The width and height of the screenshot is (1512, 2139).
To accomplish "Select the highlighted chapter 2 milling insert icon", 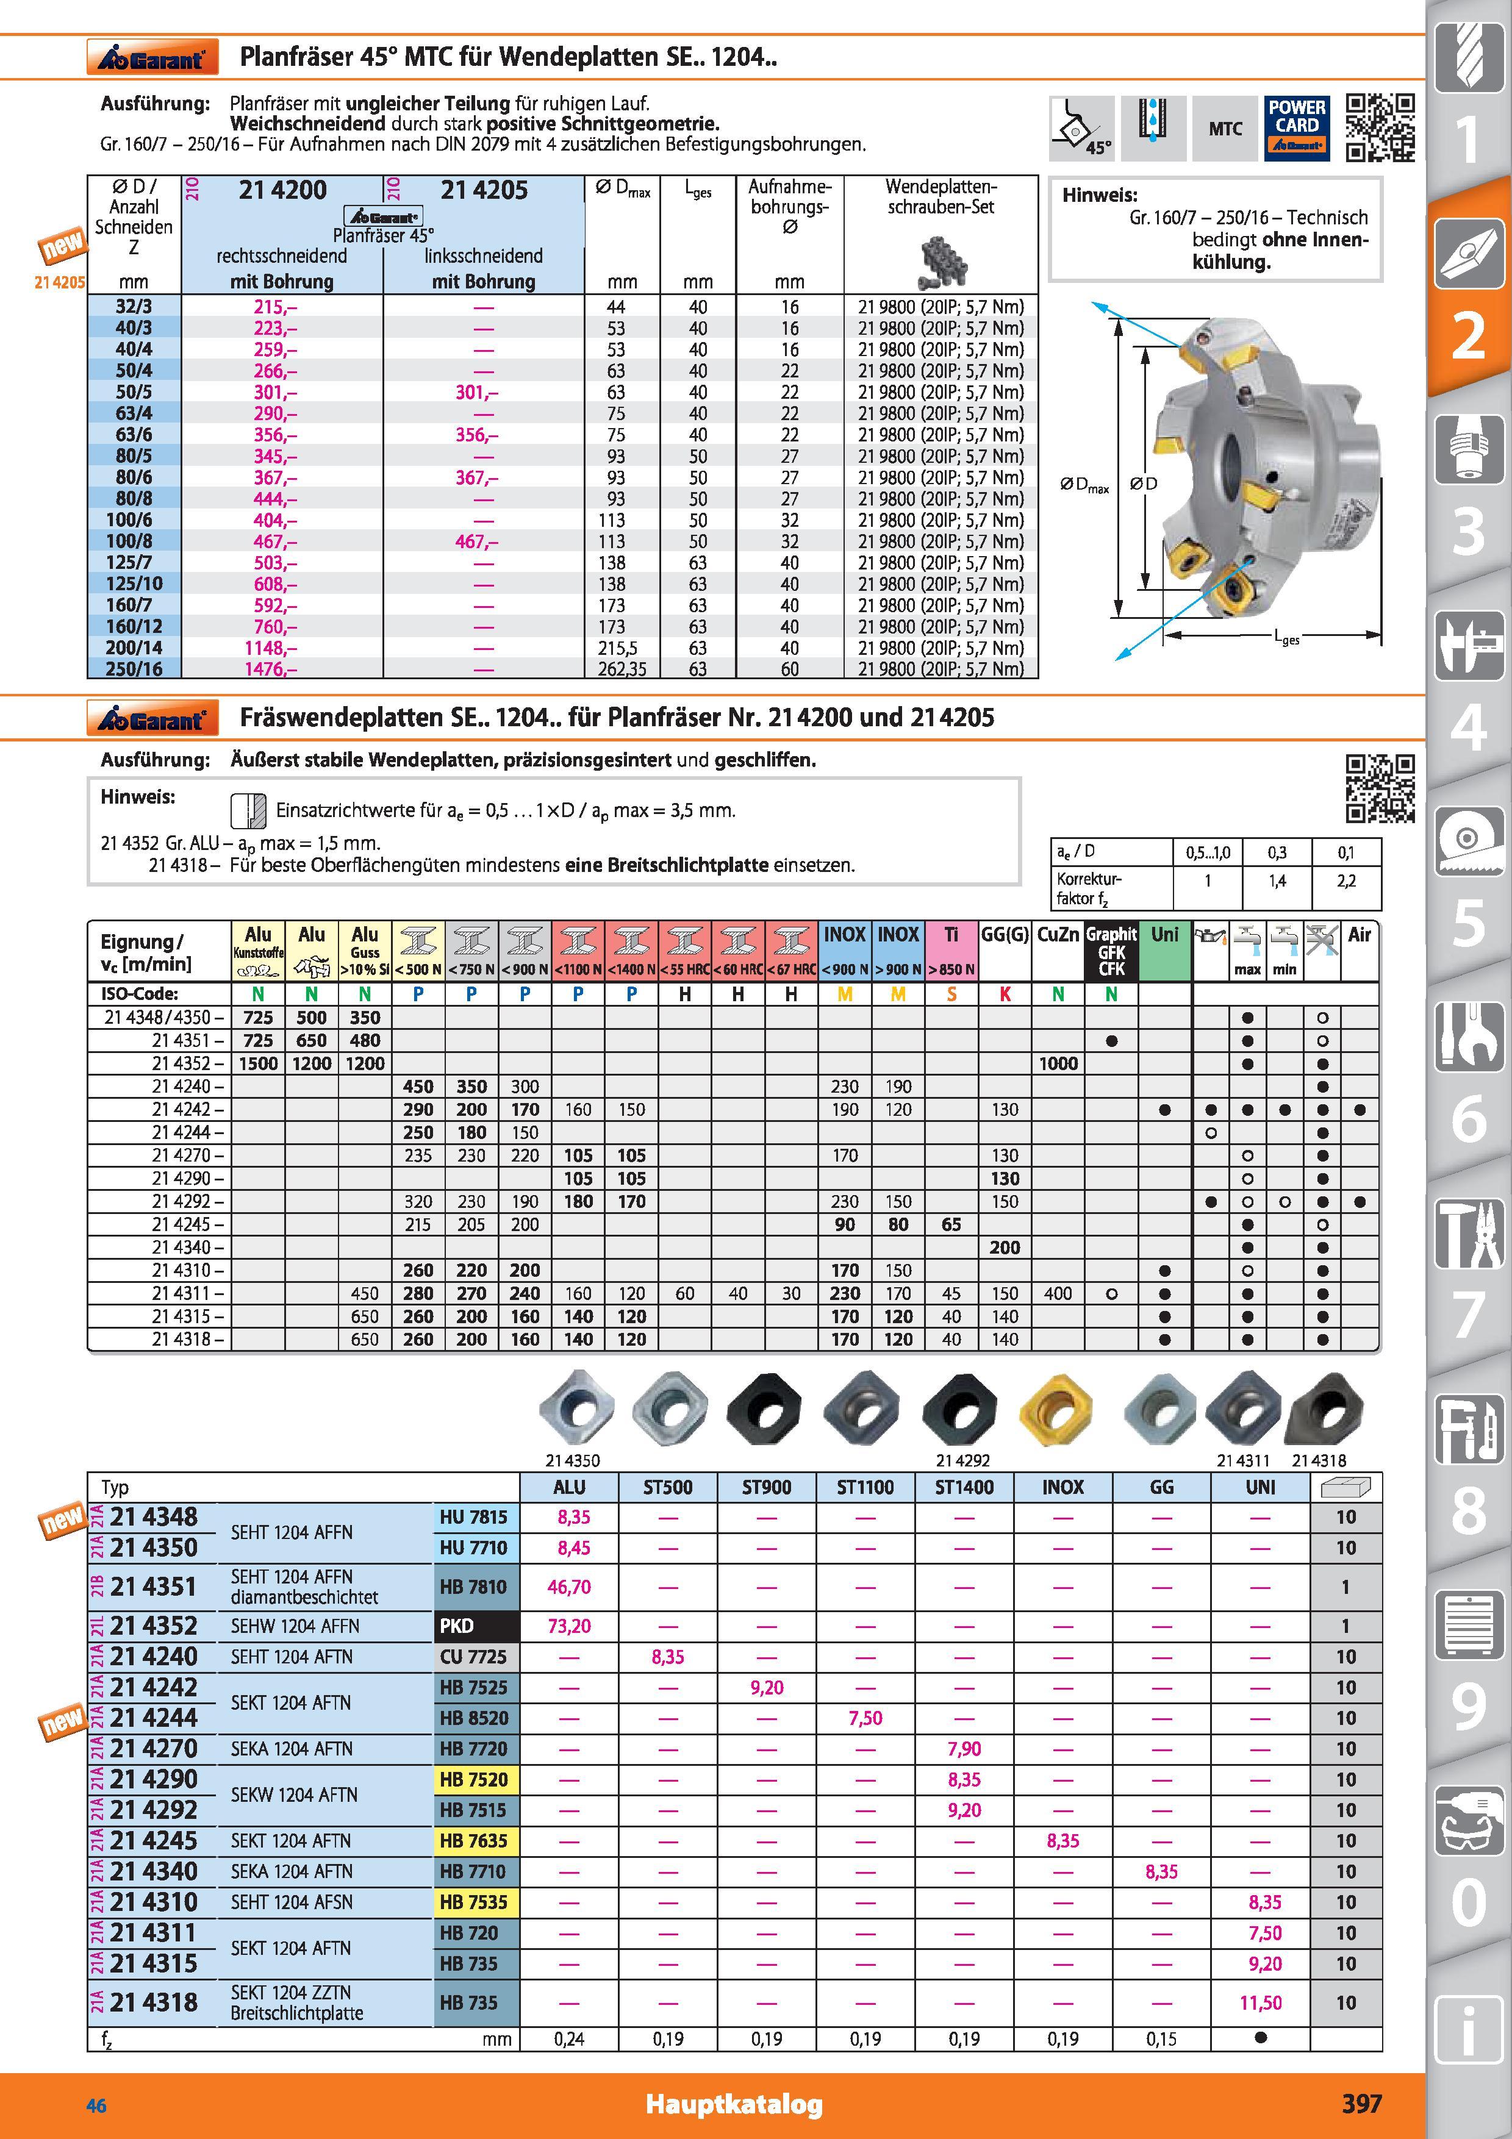I will (1468, 254).
